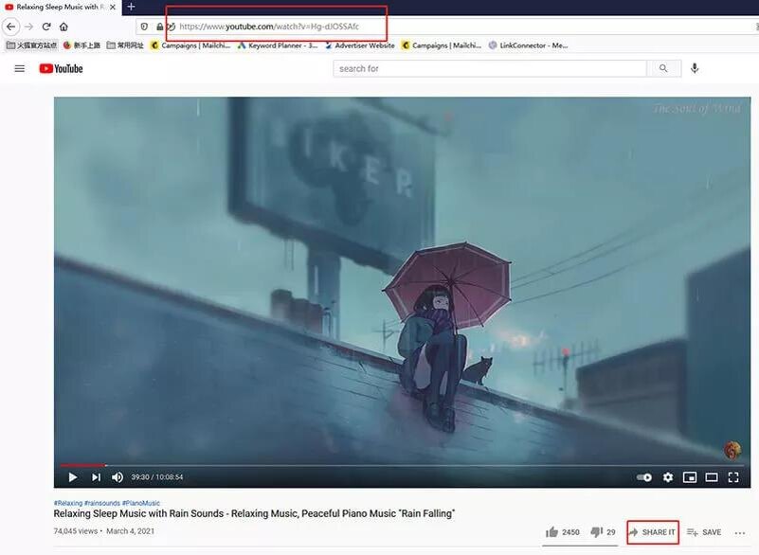Mute the video volume speaker icon
The height and width of the screenshot is (555, 759).
(x=117, y=477)
